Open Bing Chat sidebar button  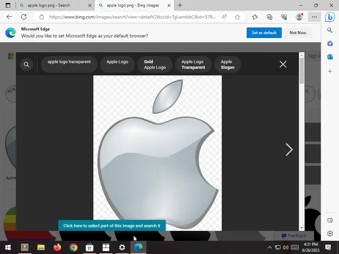330,17
